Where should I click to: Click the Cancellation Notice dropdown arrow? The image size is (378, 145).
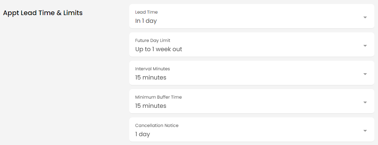pos(365,131)
